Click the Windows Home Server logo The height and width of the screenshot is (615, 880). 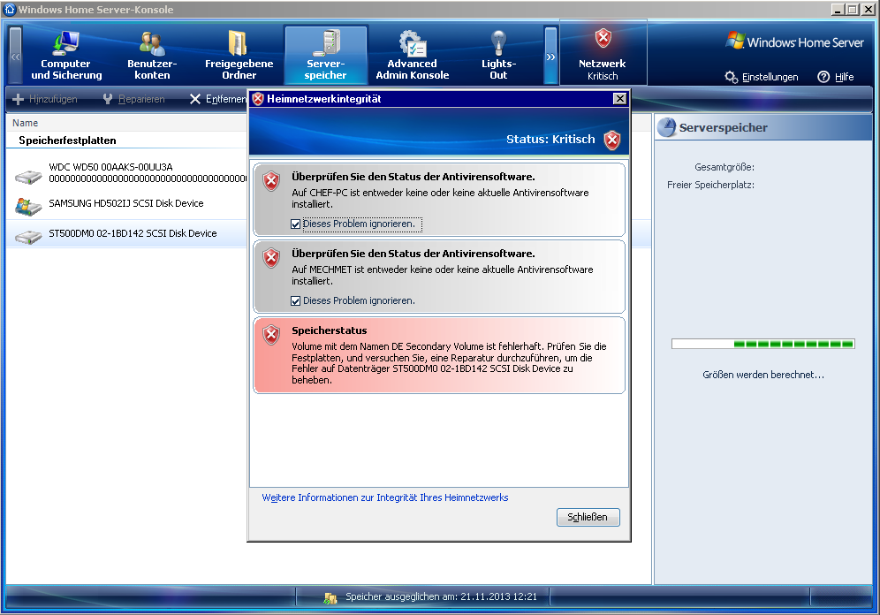(794, 42)
